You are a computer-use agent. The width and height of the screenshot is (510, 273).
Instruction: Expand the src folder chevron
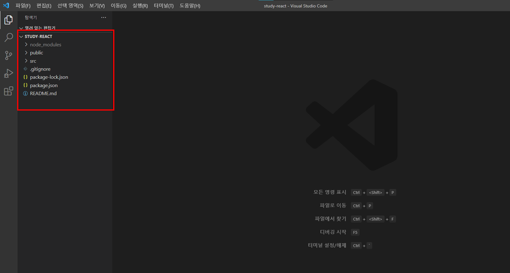pos(26,61)
